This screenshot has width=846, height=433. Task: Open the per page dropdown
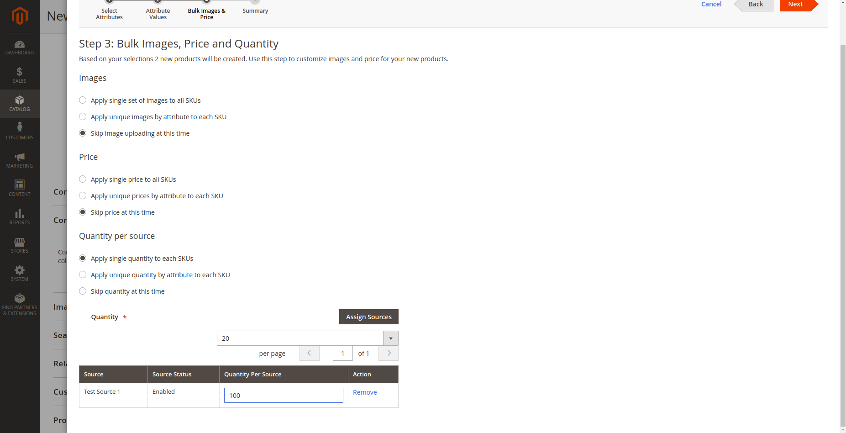tap(390, 338)
